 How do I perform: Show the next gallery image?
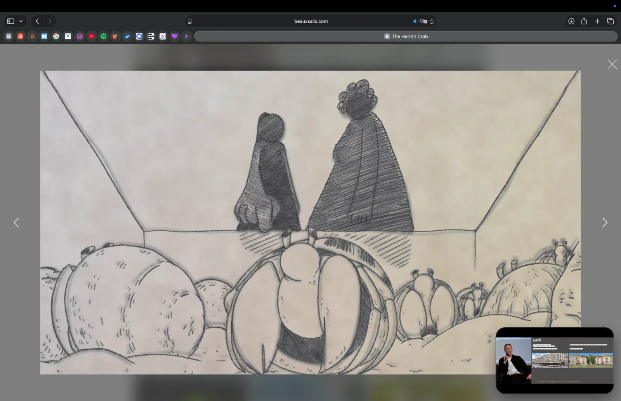click(605, 223)
